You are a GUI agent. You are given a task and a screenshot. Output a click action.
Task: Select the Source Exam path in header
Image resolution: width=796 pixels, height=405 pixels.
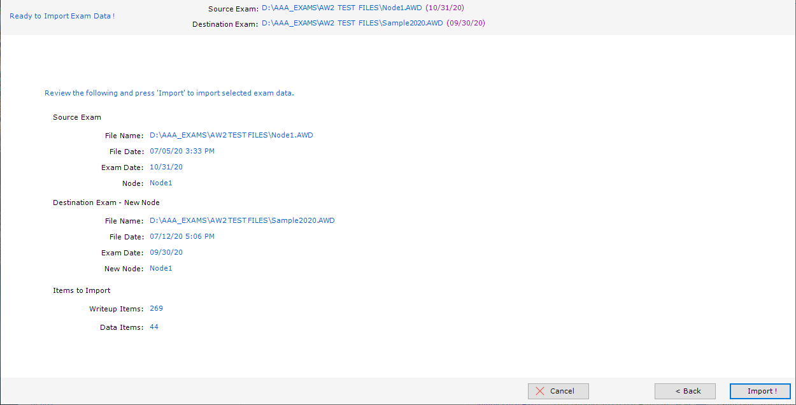tap(341, 9)
